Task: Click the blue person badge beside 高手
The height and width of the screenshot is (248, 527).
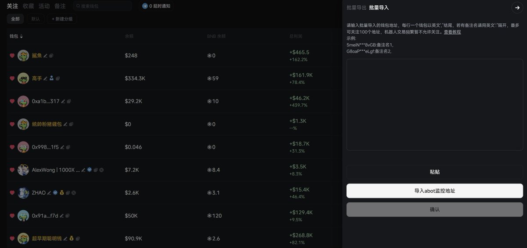Action: pos(51,78)
